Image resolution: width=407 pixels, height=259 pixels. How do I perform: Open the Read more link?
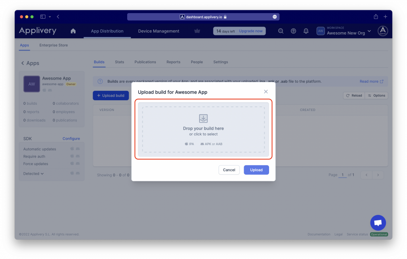(x=372, y=81)
